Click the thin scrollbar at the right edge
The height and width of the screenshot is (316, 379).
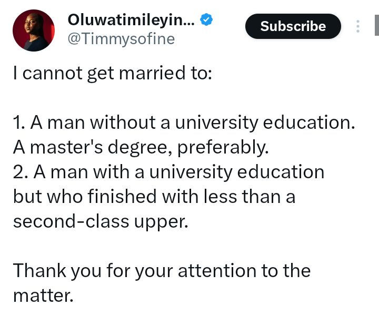pyautogui.click(x=375, y=25)
